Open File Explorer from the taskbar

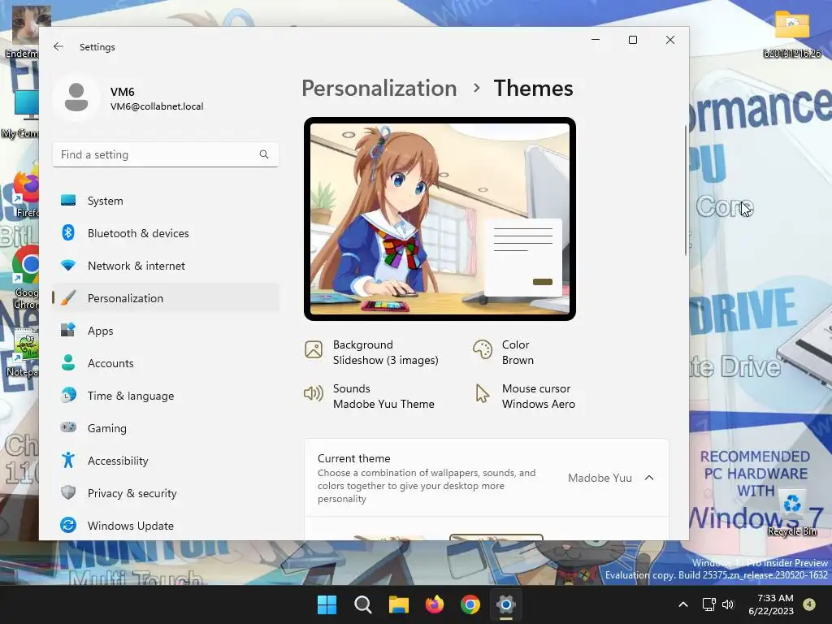398,604
